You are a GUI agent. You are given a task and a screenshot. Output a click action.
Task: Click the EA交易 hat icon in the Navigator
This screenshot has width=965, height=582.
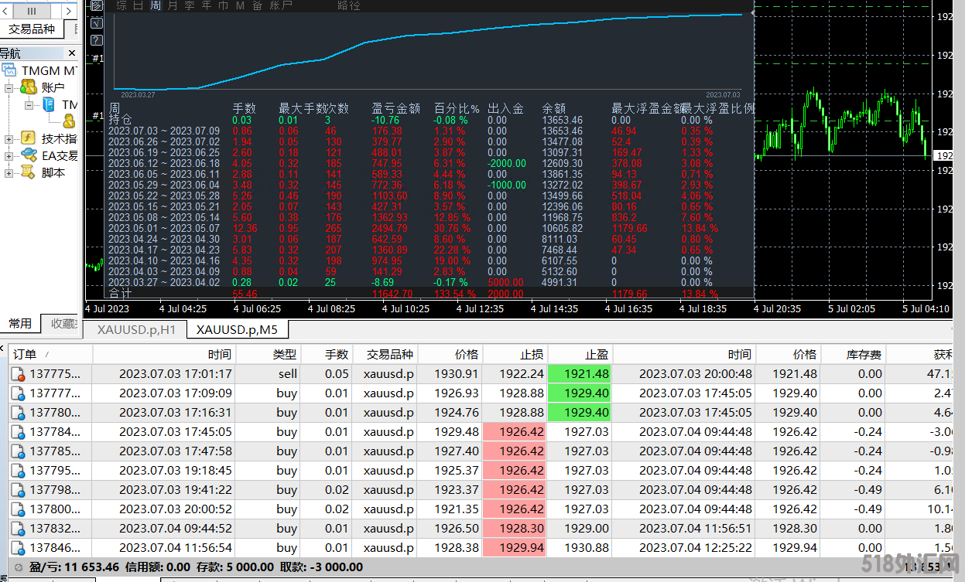29,155
